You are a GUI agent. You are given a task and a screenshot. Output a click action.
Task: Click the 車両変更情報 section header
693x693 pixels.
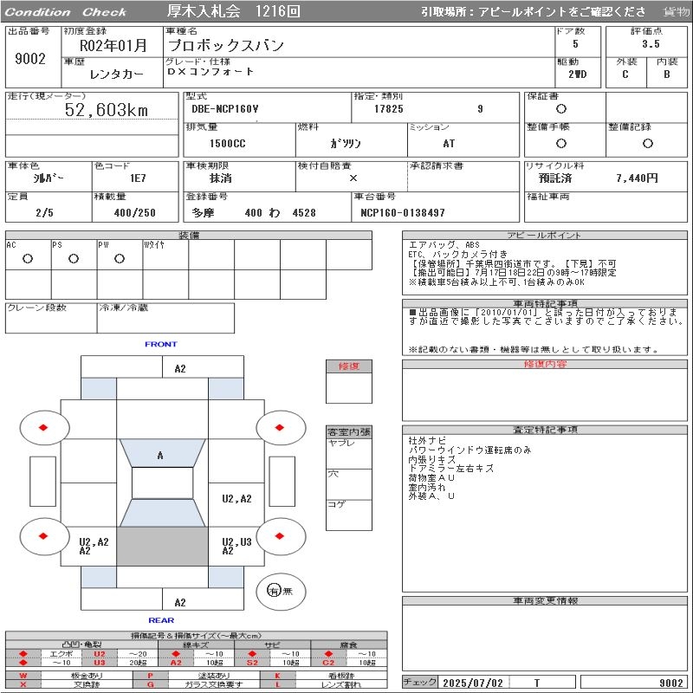(x=545, y=600)
